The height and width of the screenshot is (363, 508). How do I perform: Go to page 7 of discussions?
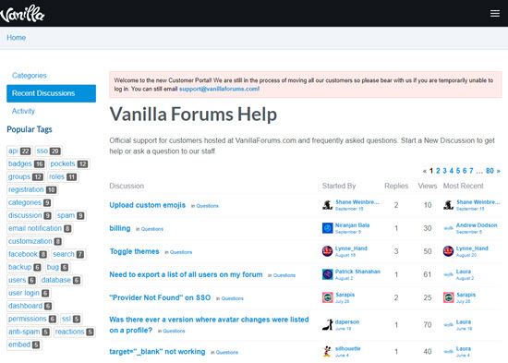pos(471,171)
